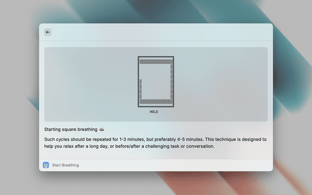Click the gray animation panel right of the square

[x=219, y=84]
